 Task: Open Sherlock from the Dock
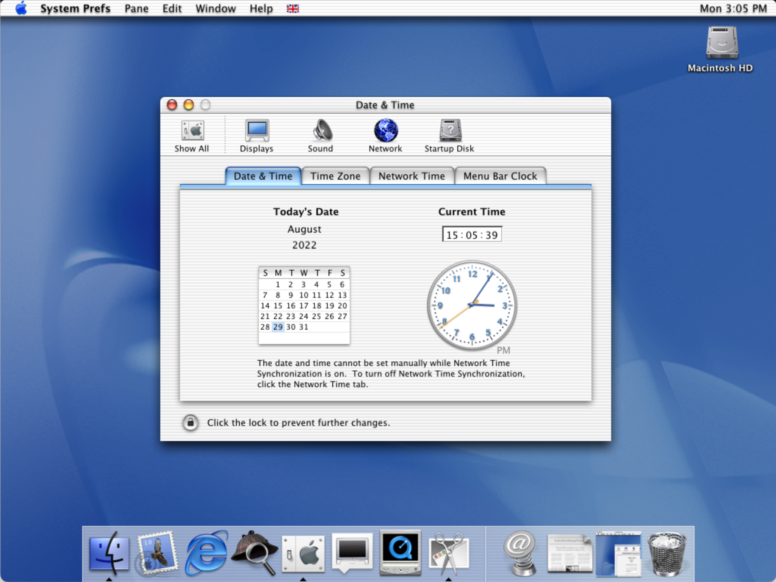tap(255, 552)
